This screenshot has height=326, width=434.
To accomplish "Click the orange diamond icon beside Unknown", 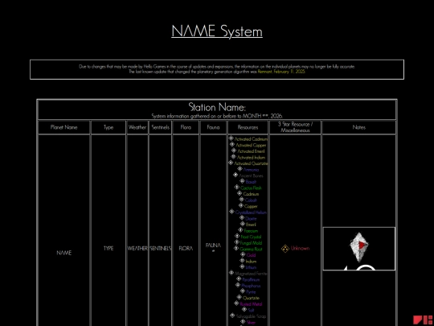I will tap(285, 249).
